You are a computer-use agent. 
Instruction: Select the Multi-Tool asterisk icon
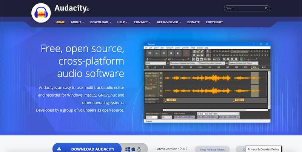[x=202, y=55]
